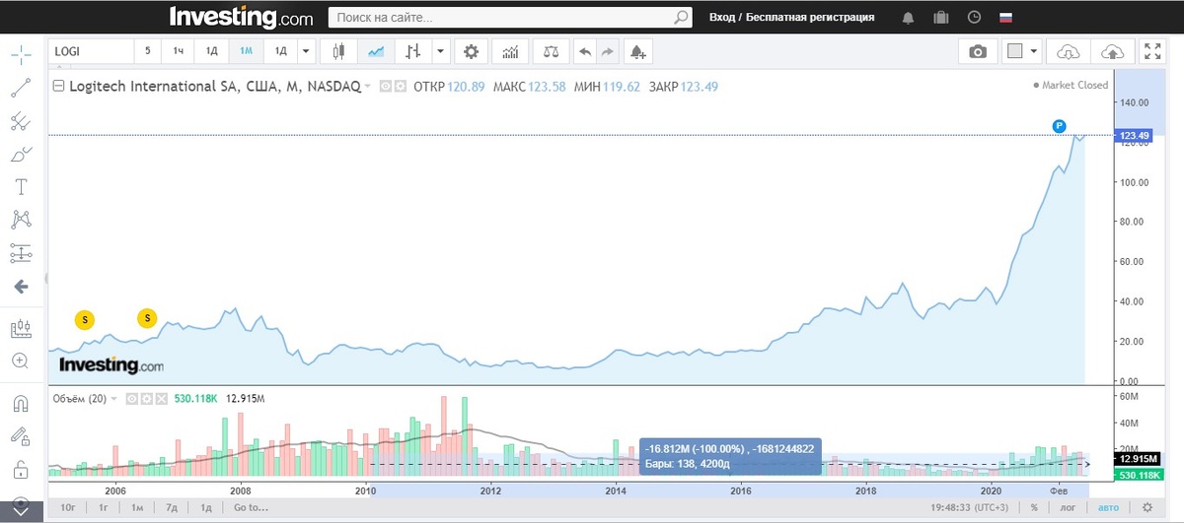
Task: Open chart style dropdown arrow
Action: pos(440,51)
